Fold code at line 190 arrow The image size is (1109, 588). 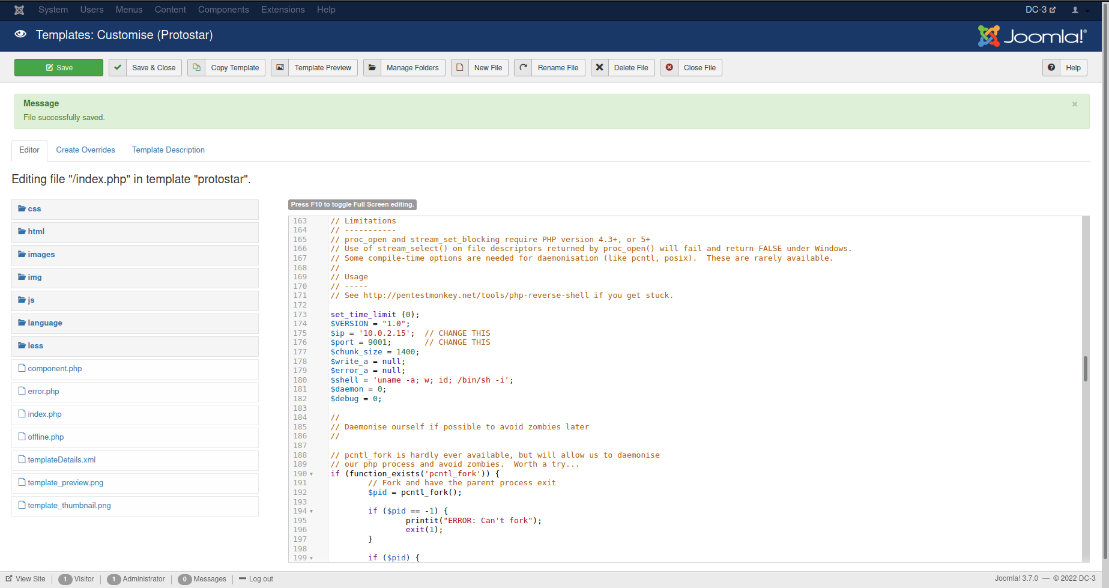311,474
